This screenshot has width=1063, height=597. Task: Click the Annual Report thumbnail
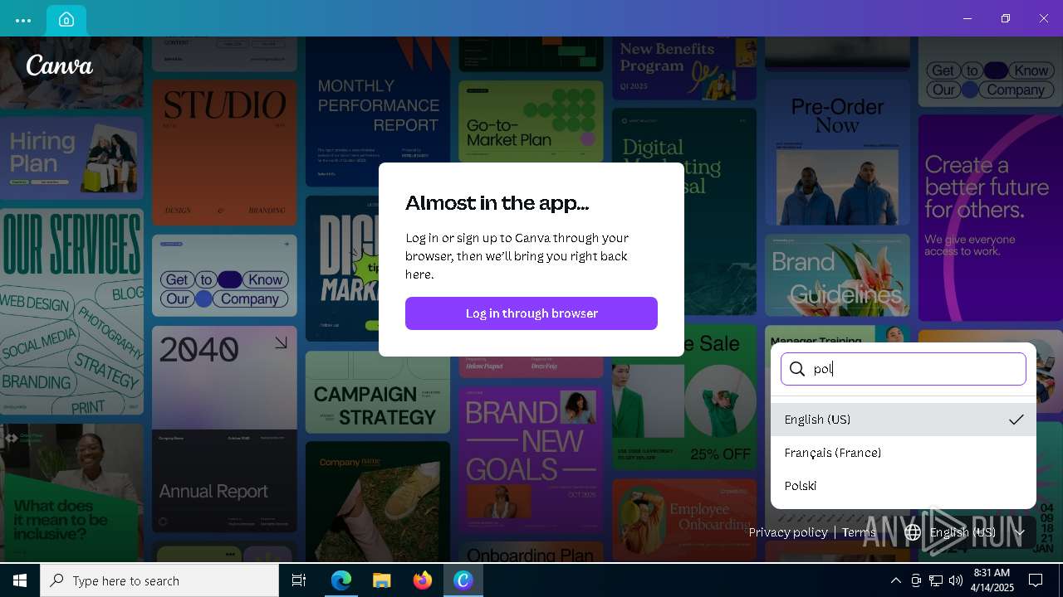click(x=224, y=430)
